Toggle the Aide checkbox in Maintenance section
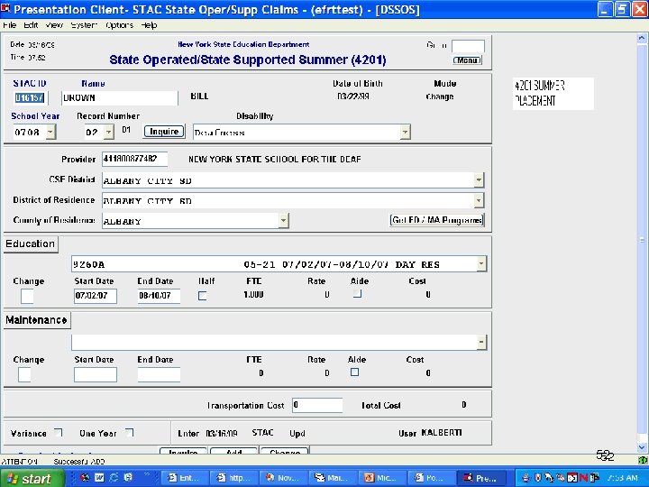The image size is (649, 487). point(355,372)
